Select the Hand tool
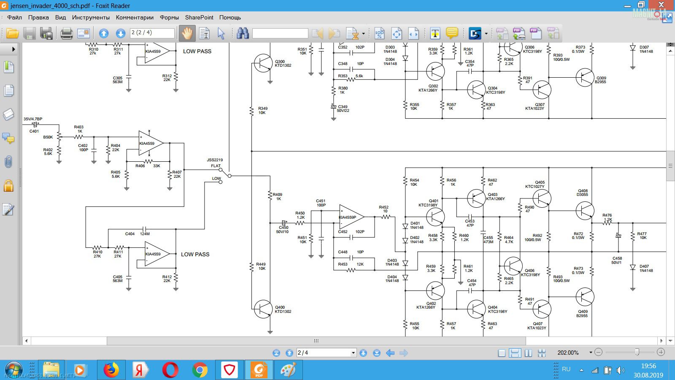675x380 pixels. [187, 33]
